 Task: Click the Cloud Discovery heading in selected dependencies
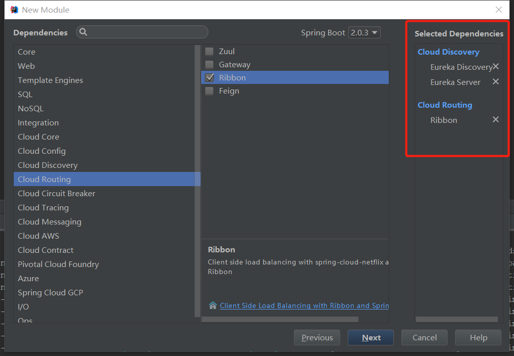pyautogui.click(x=449, y=52)
